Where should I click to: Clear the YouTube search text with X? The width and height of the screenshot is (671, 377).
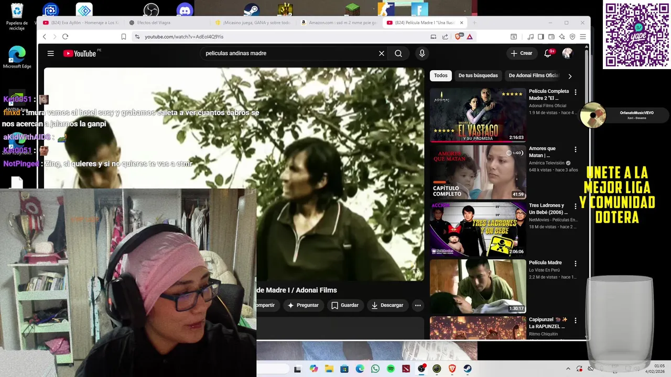(x=382, y=53)
